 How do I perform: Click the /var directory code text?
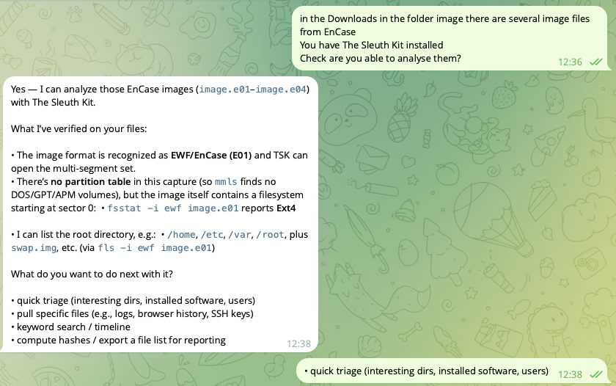tap(239, 235)
